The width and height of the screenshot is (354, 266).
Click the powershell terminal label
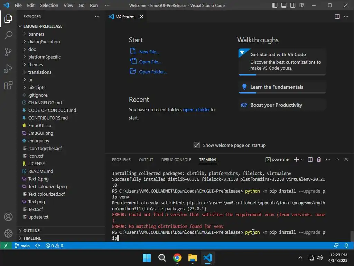(x=278, y=159)
